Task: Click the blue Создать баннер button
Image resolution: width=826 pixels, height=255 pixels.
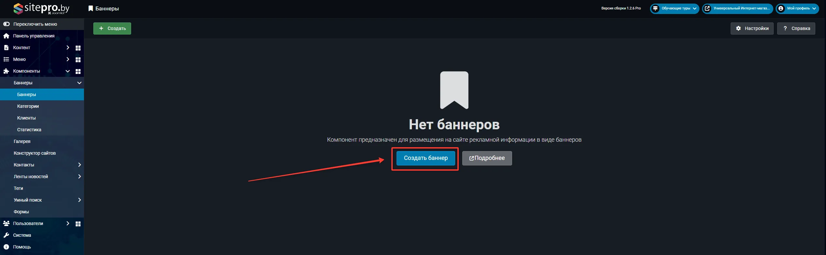Action: coord(426,158)
